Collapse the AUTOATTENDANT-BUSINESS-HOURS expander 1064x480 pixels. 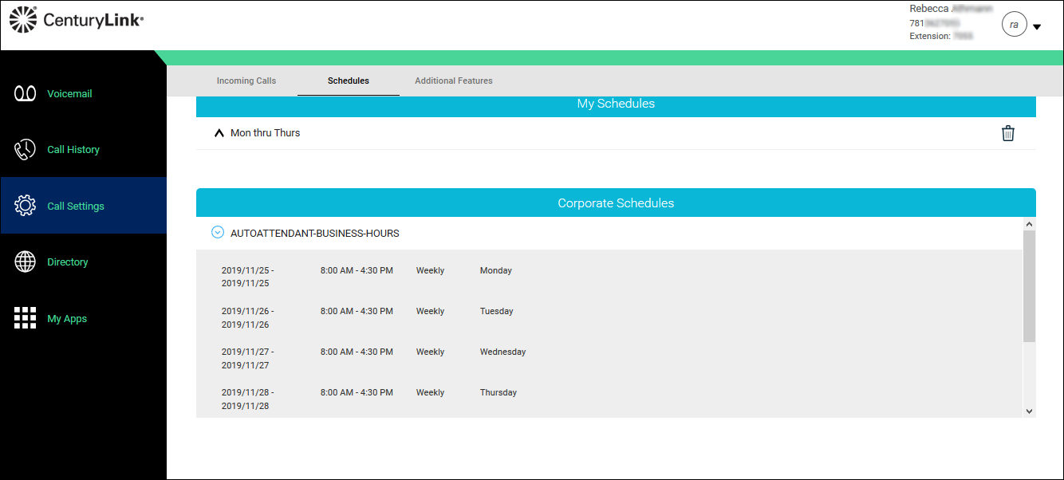point(218,233)
